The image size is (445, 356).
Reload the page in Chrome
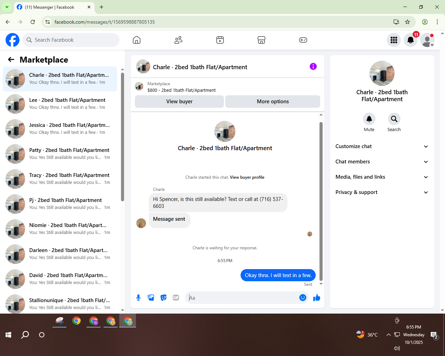[x=33, y=22]
